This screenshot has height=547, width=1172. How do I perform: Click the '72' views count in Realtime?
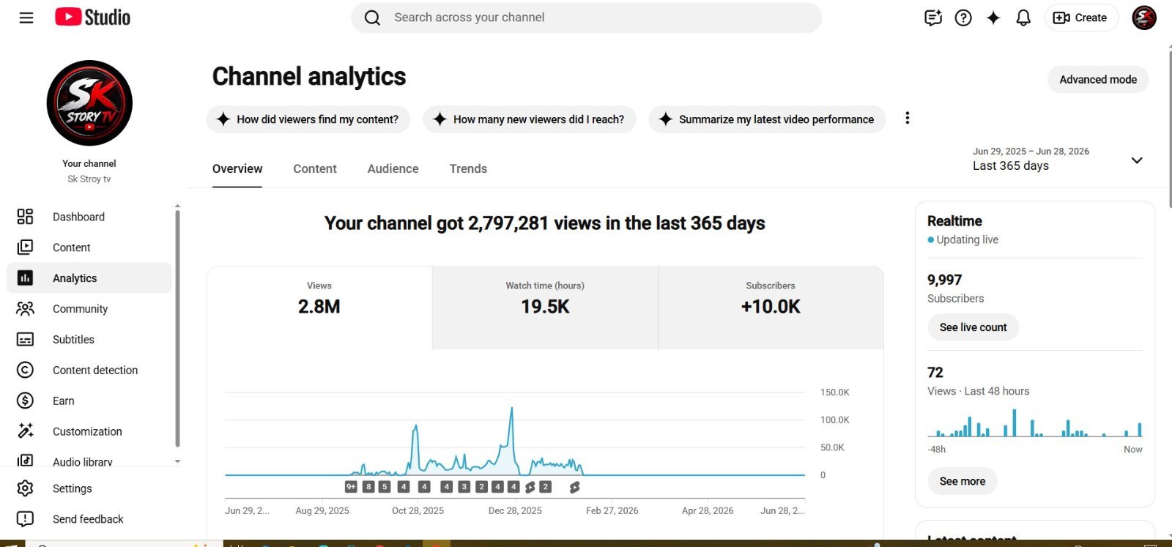pos(935,373)
